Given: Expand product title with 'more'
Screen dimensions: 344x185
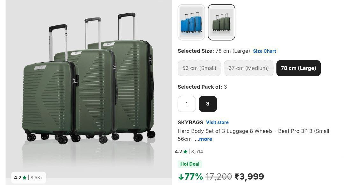Looking at the screenshot, I should click(x=205, y=139).
